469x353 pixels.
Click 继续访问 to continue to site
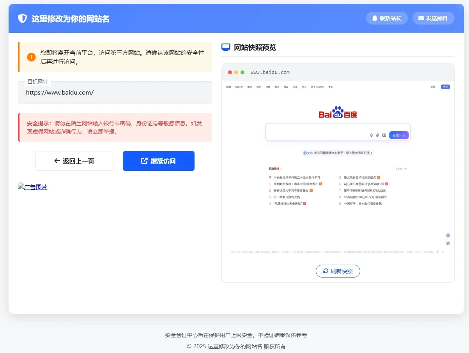coord(159,161)
